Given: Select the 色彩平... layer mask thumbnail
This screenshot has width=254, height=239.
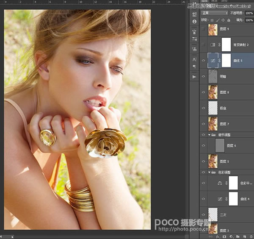Looking at the screenshot, I should [233, 183].
